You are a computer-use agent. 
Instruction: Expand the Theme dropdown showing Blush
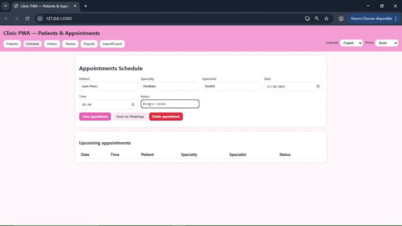(x=387, y=43)
